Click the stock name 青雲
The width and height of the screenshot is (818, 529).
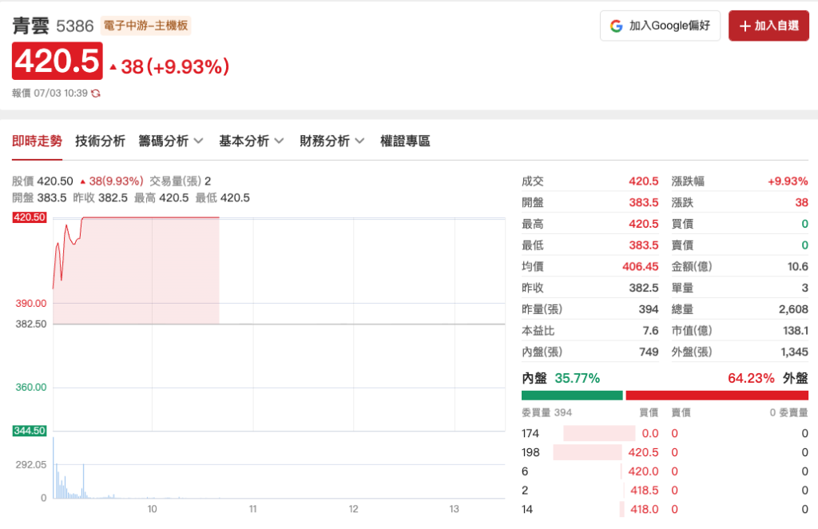[31, 26]
